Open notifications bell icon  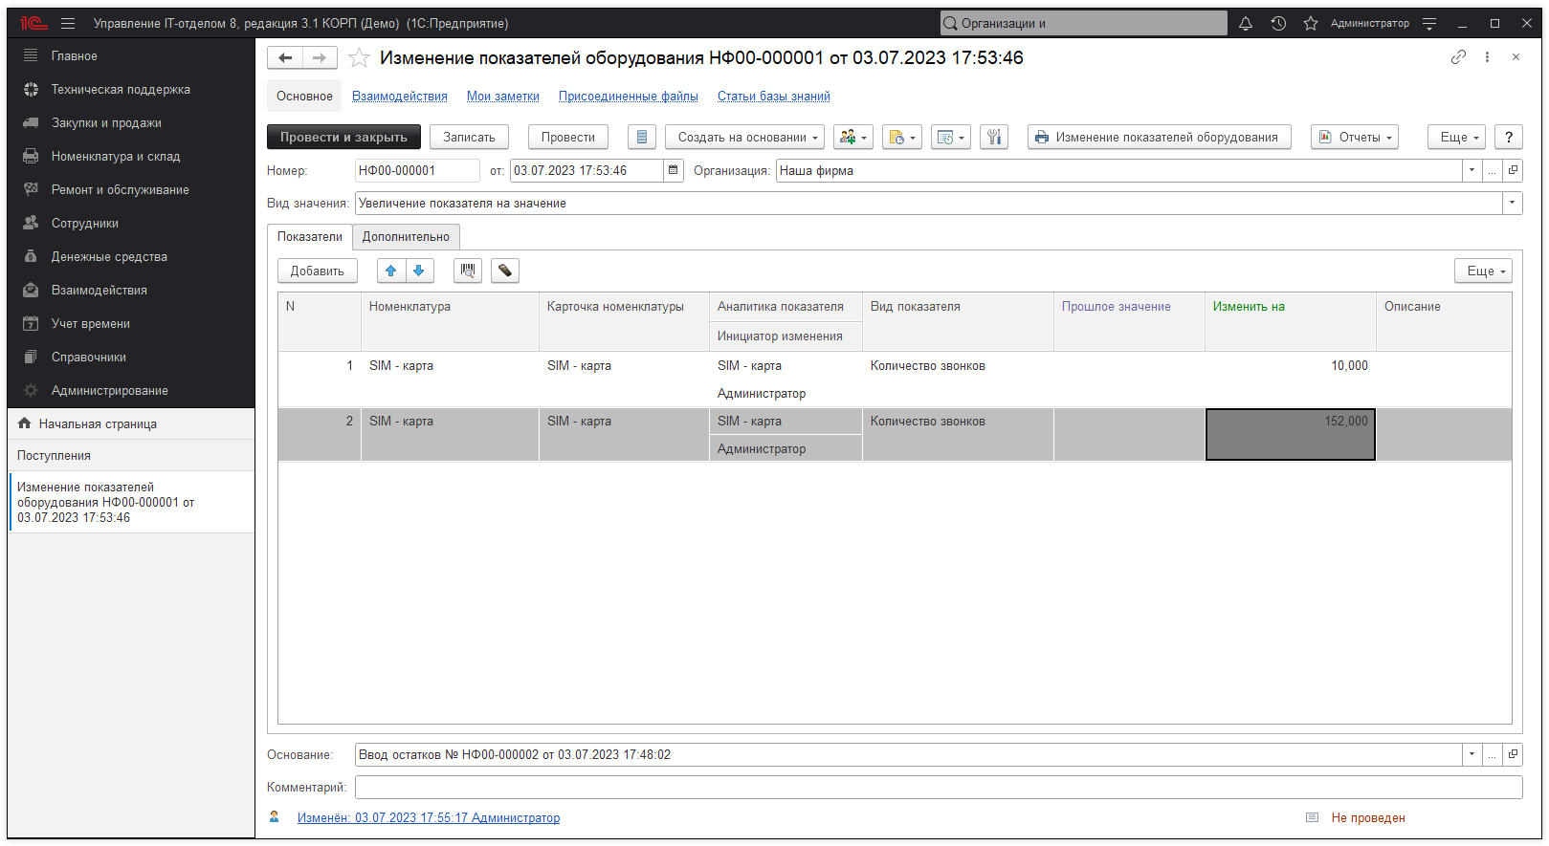(x=1246, y=23)
